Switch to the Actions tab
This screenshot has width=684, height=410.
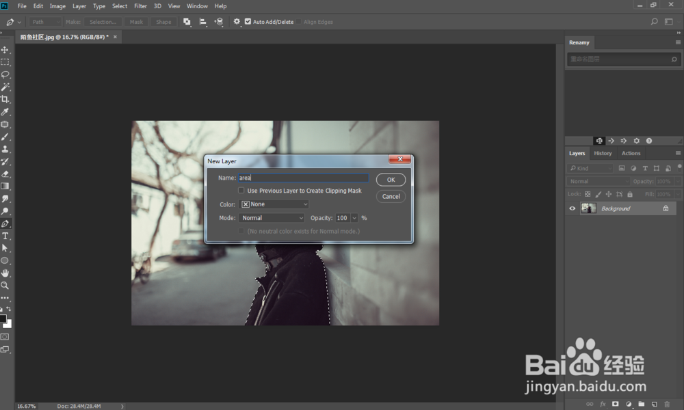pyautogui.click(x=631, y=153)
